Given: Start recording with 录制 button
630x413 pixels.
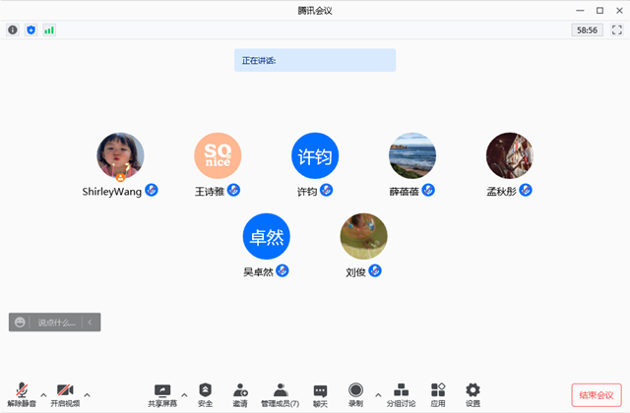Looking at the screenshot, I should click(x=355, y=393).
